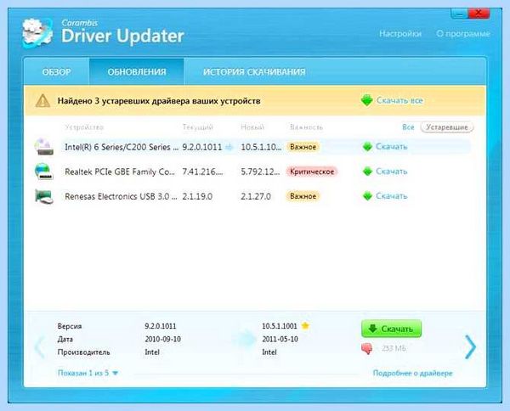Image resolution: width=510 pixels, height=411 pixels.
Task: Click the small blue icon after 9.2.0.1011
Action: (x=229, y=147)
